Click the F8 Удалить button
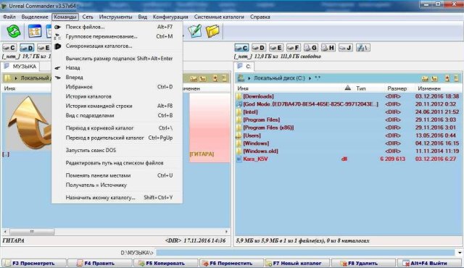Screen dimensions: 464x268 pos(363,263)
